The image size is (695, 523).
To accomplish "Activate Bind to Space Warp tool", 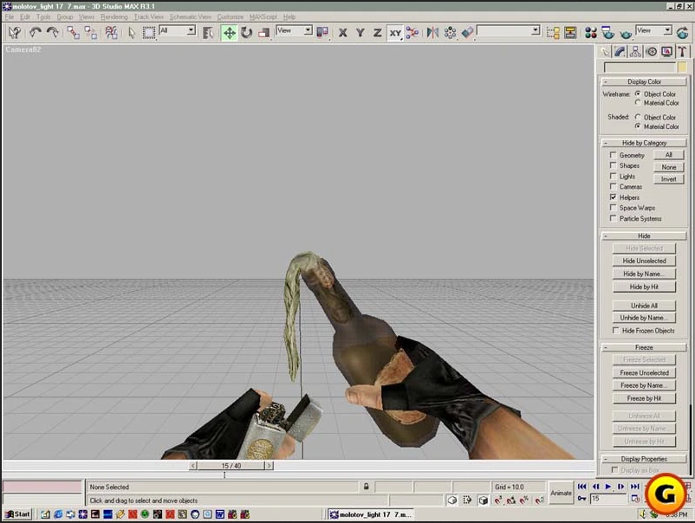I will coord(111,32).
